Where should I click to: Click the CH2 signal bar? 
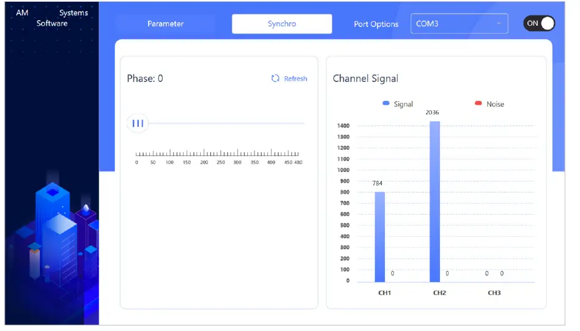click(434, 201)
